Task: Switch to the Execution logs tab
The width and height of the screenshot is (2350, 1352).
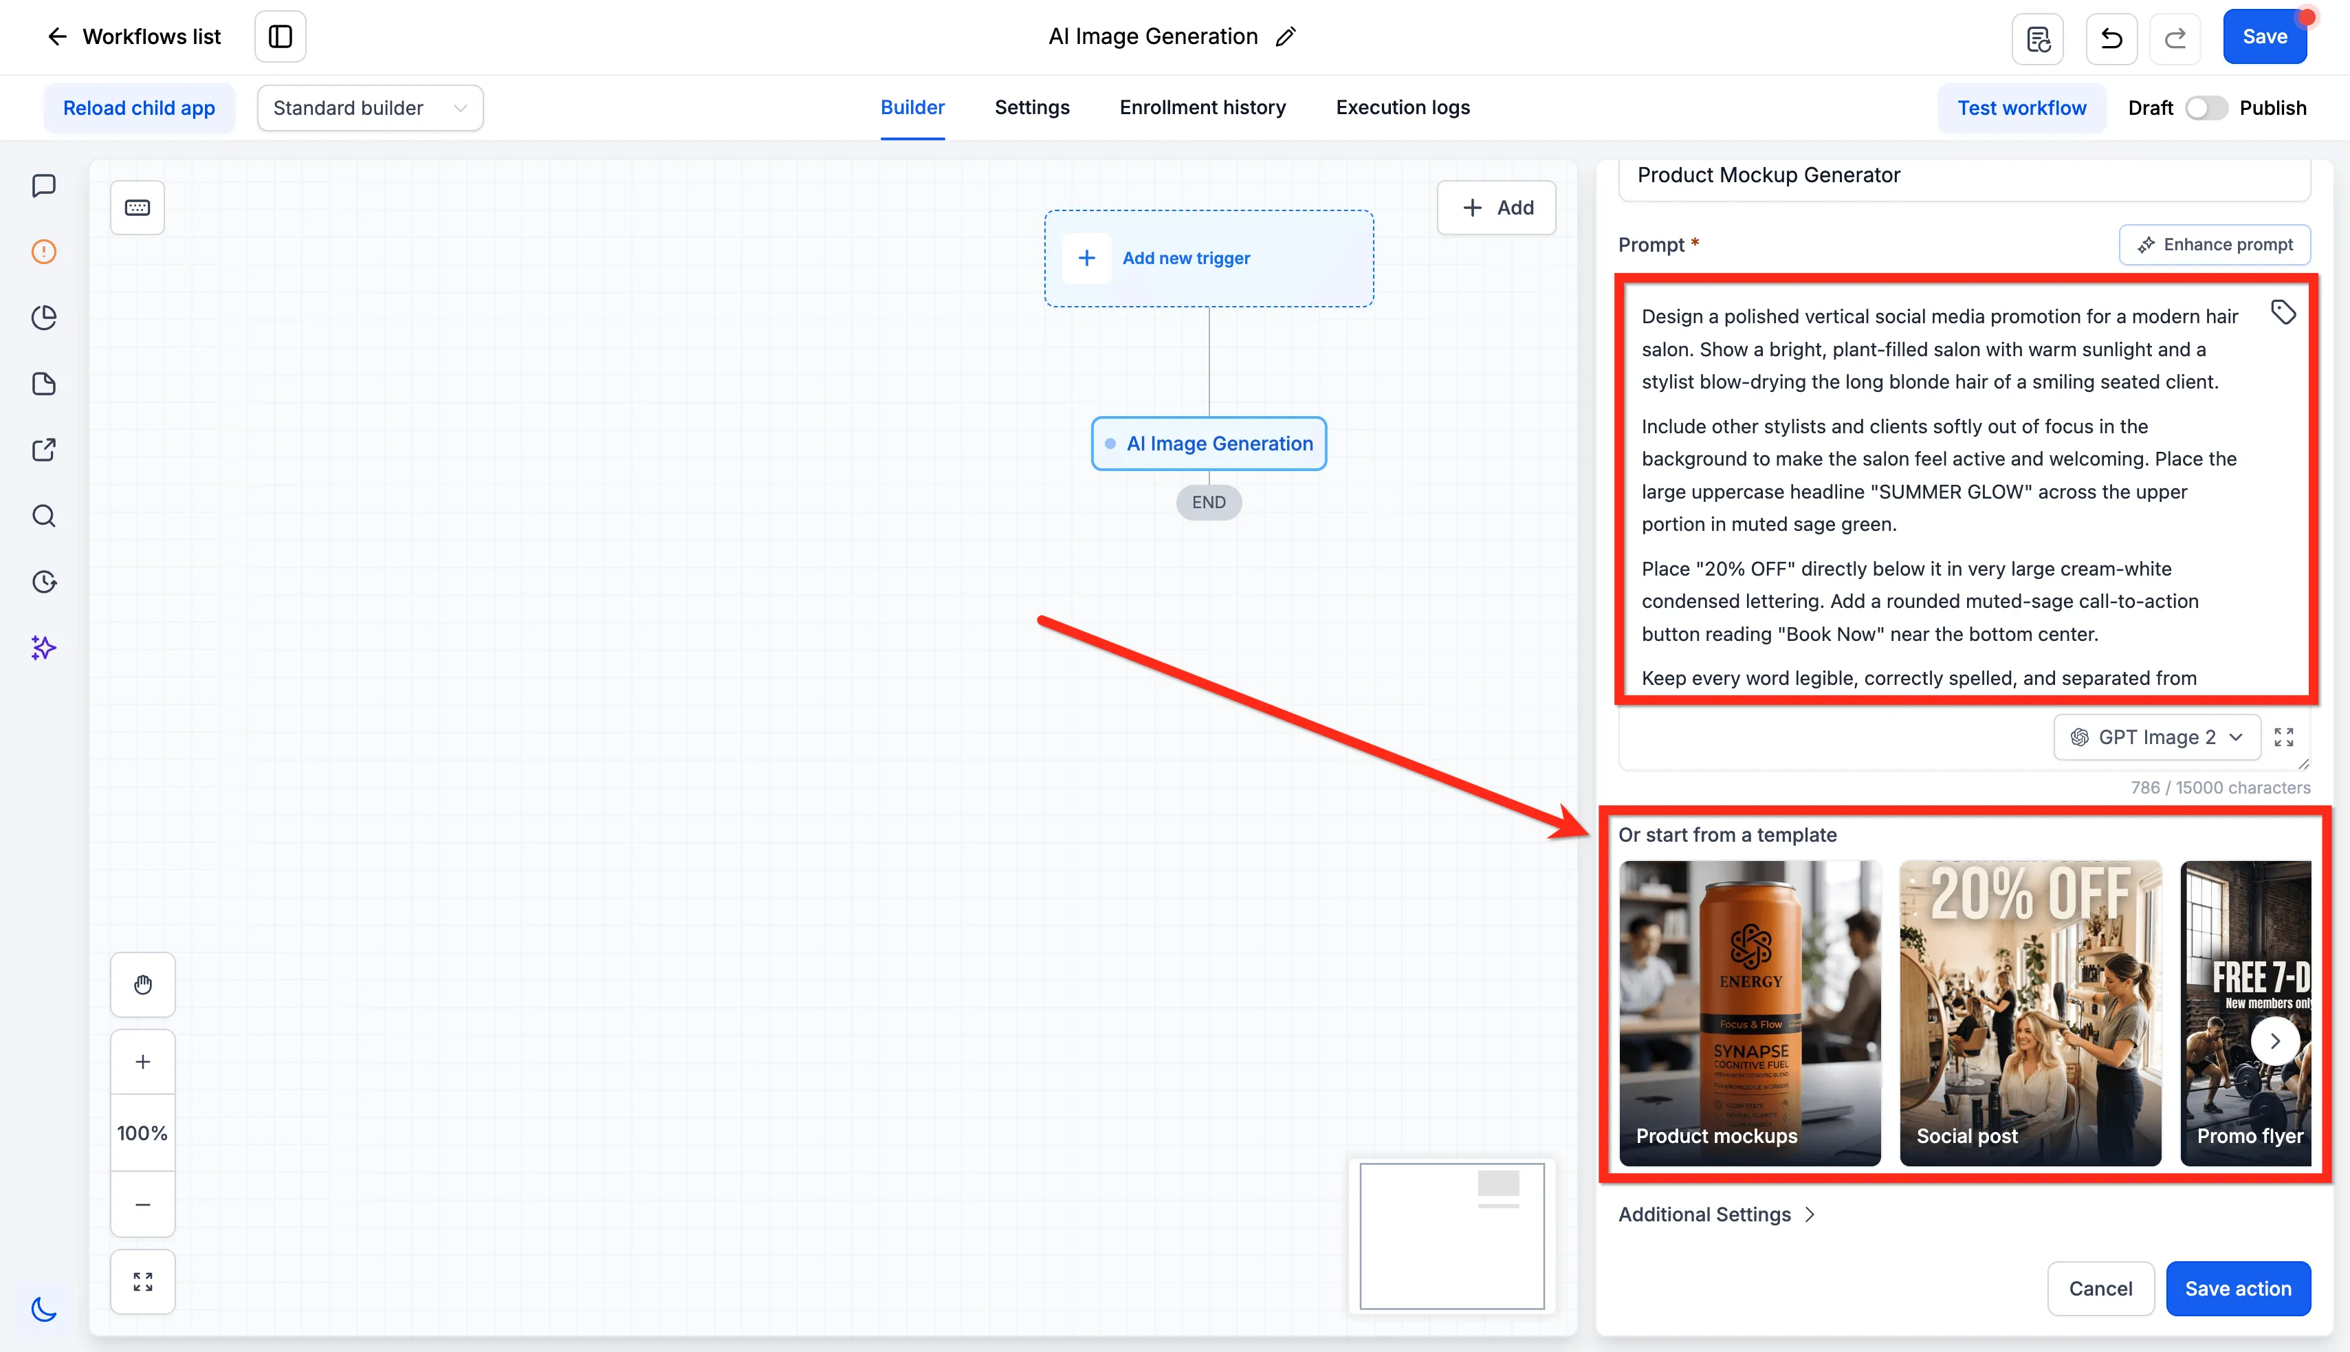Action: (x=1403, y=108)
